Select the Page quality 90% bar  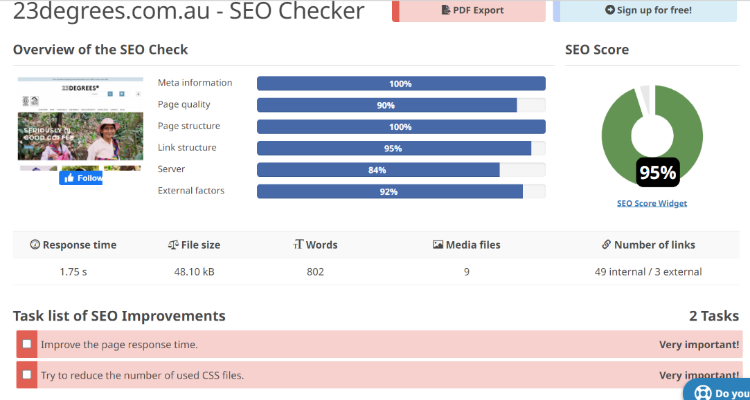click(x=386, y=105)
